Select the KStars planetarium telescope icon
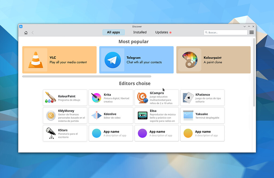This screenshot has height=178, width=274. 51,133
